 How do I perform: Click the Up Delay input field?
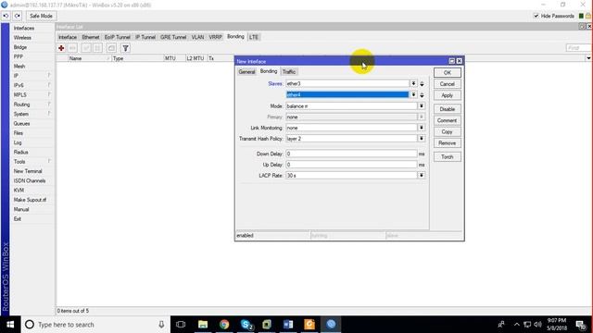351,165
